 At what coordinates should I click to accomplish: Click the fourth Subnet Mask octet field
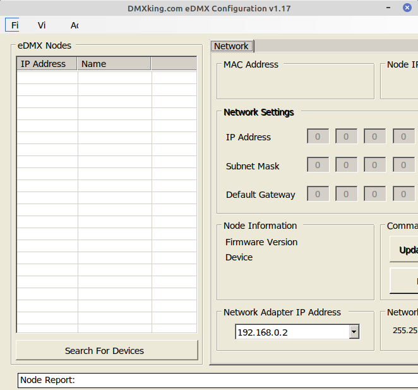[403, 165]
